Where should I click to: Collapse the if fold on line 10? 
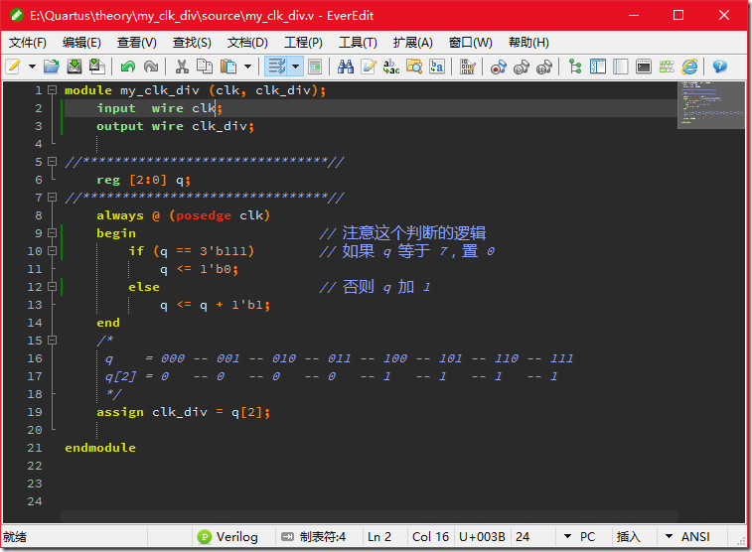(53, 251)
